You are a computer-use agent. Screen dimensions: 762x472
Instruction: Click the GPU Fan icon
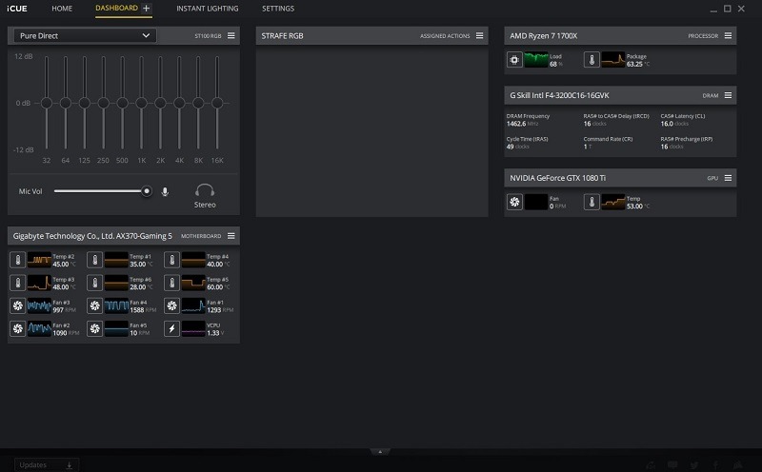point(514,202)
